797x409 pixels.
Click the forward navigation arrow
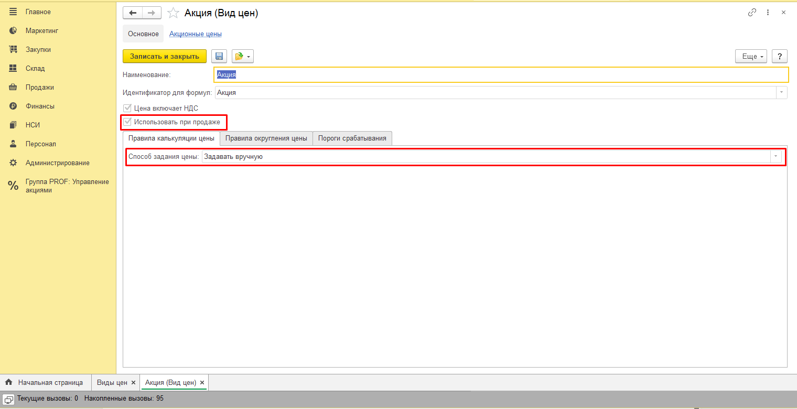coord(152,13)
